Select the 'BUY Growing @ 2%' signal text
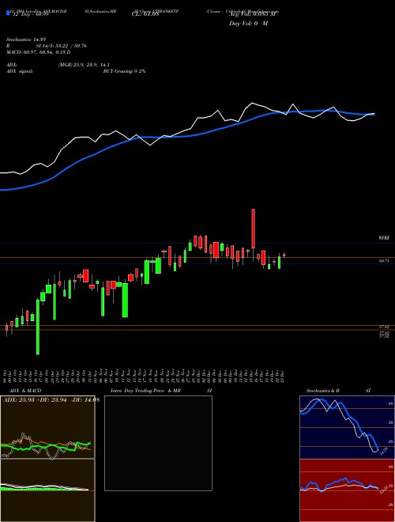 click(124, 71)
